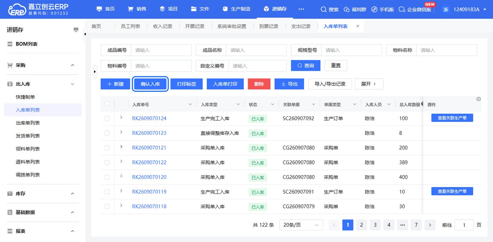Viewport: 493px width, 242px height.
Task: Open 出库单列表 in sidebar
Action: click(x=28, y=123)
